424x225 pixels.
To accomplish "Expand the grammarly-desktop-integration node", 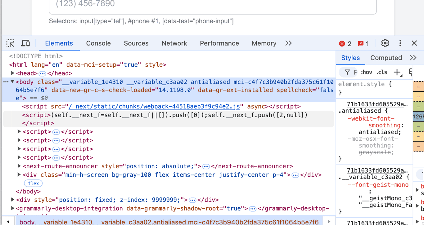I will pyautogui.click(x=13, y=208).
